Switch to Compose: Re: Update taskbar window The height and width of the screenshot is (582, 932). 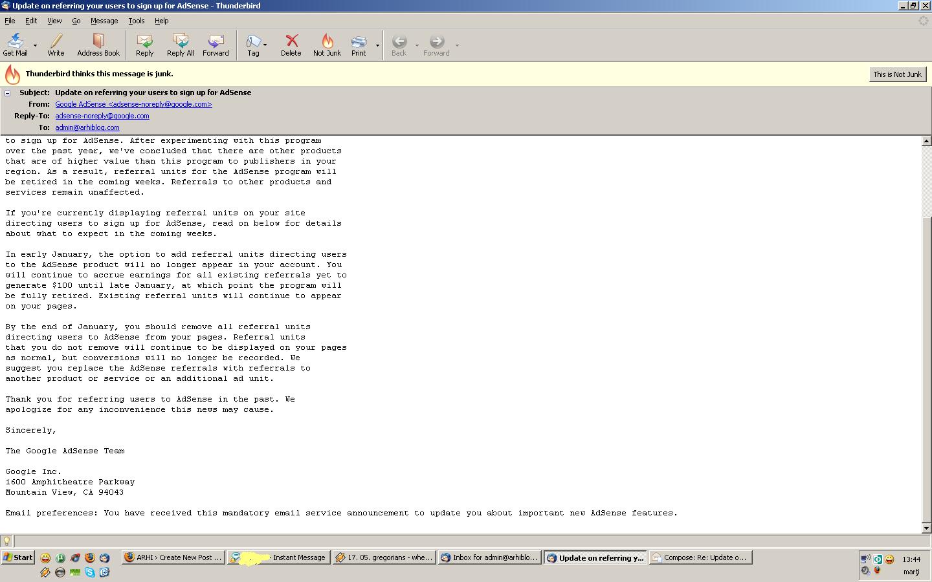click(x=701, y=557)
